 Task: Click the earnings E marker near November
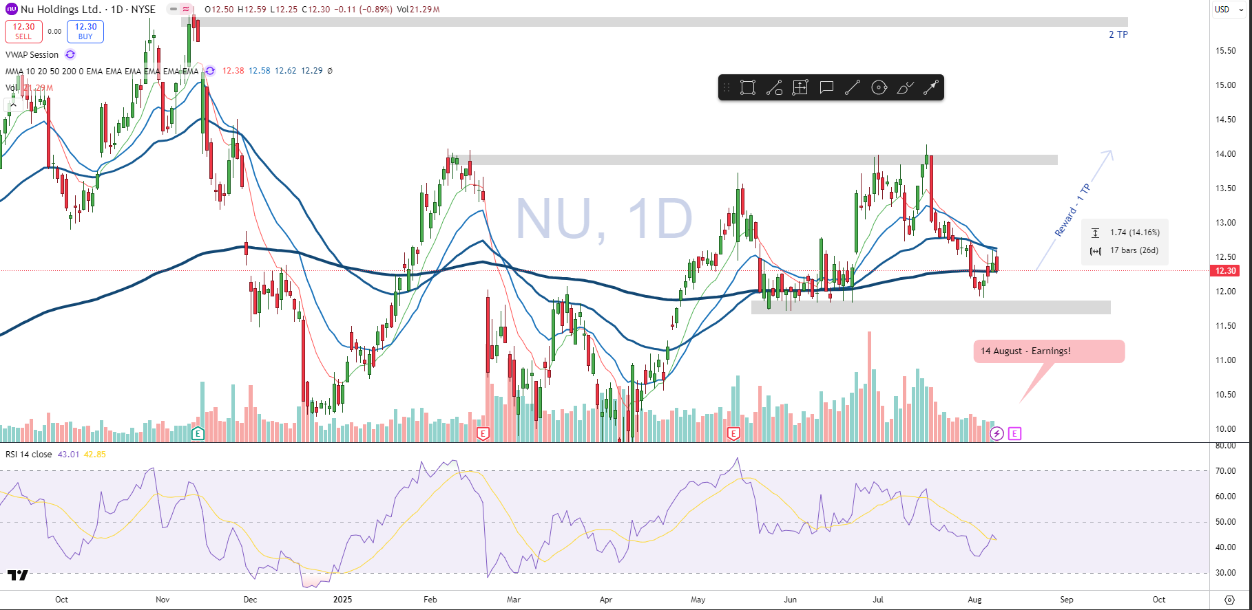[x=198, y=433]
